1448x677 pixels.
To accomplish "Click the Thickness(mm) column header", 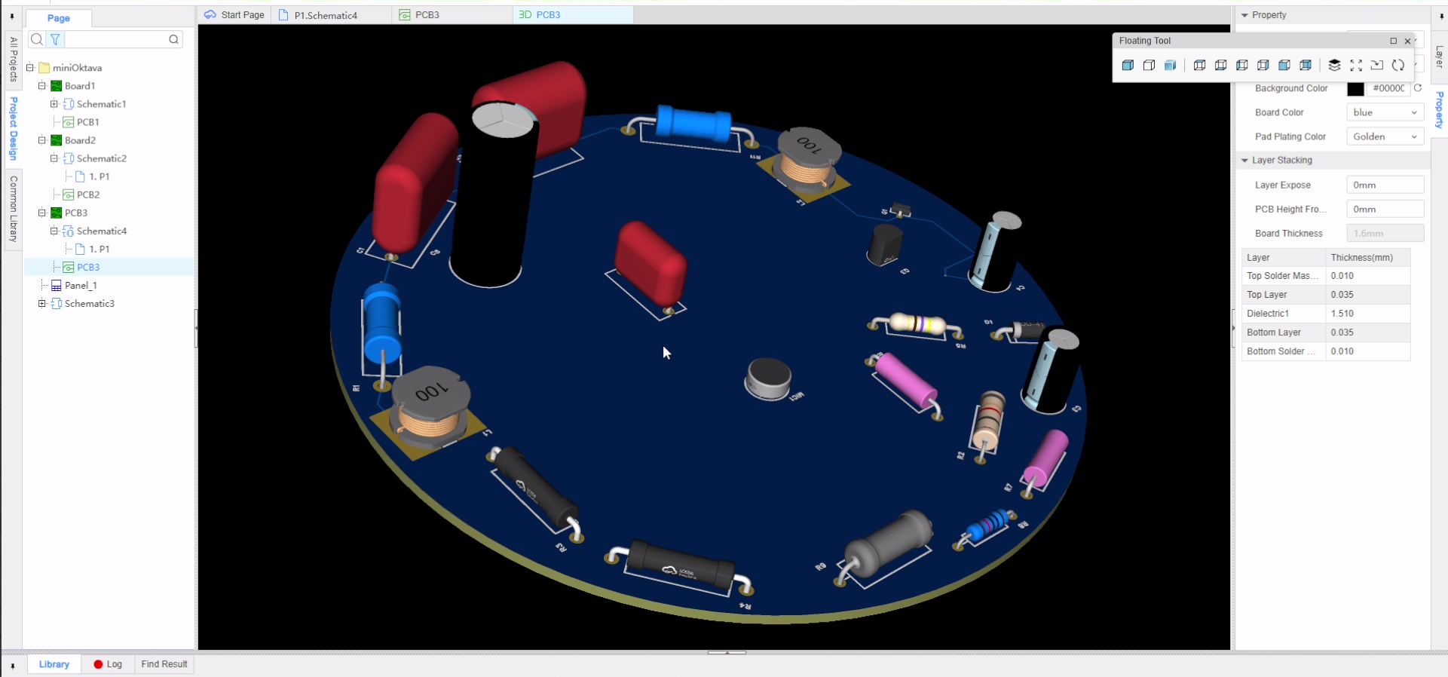I will (1362, 257).
